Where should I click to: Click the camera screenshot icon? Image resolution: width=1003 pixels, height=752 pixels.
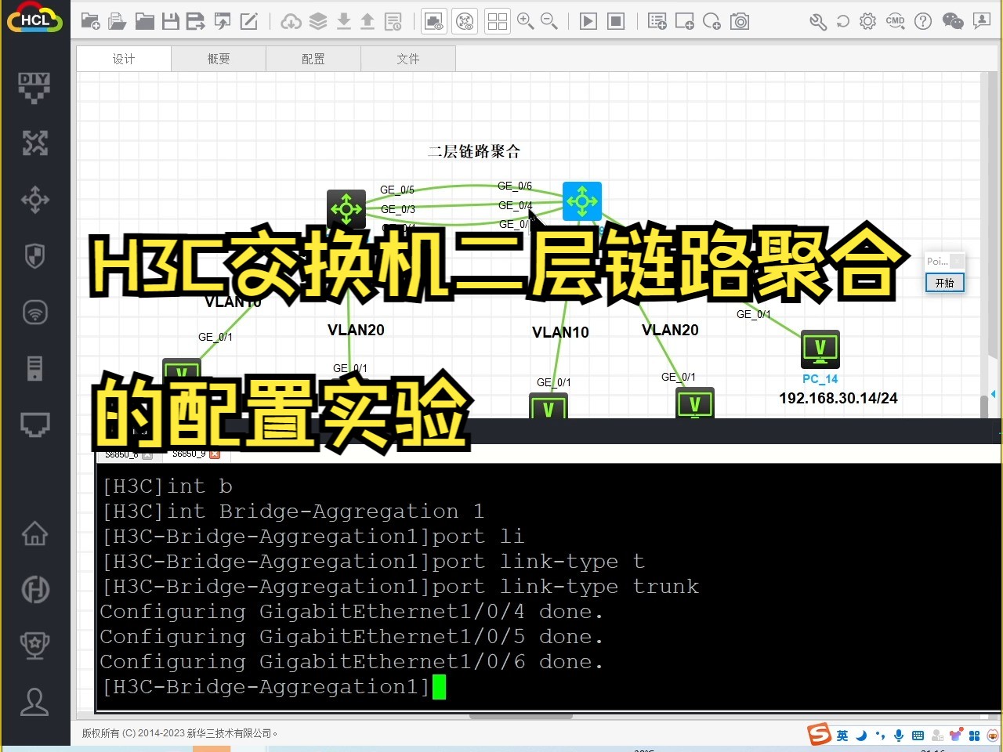click(740, 21)
